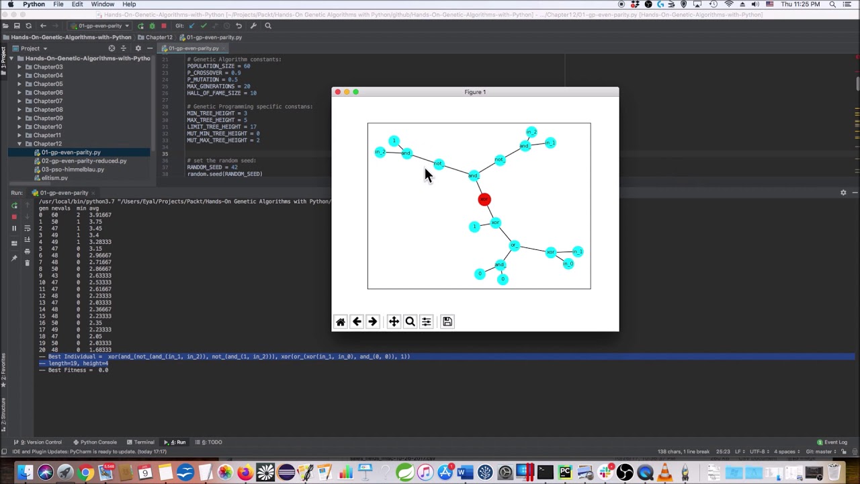
Task: Click the locate-file target icon in Project panel
Action: tap(112, 48)
